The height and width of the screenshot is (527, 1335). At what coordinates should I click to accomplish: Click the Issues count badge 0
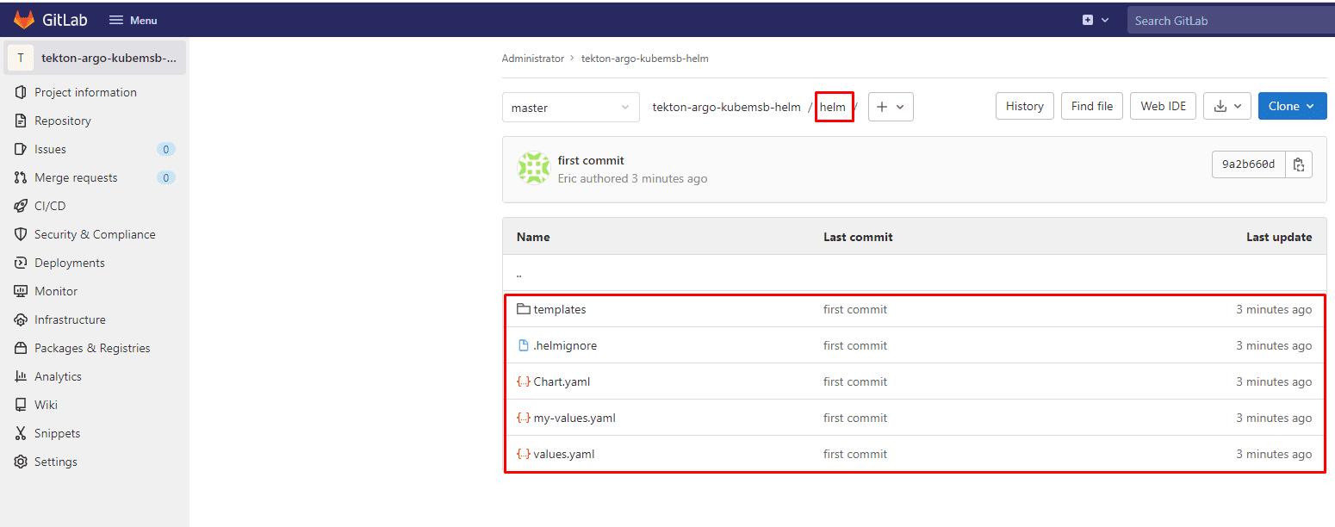[x=166, y=149]
